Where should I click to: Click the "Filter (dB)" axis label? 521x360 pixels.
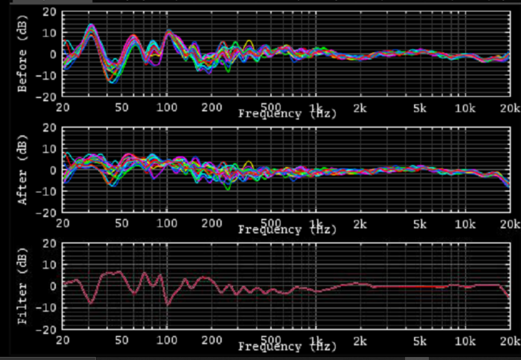[x=22, y=286]
